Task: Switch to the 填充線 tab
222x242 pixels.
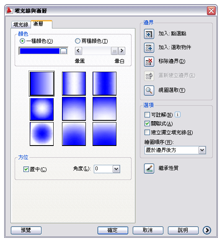Action: (x=21, y=25)
